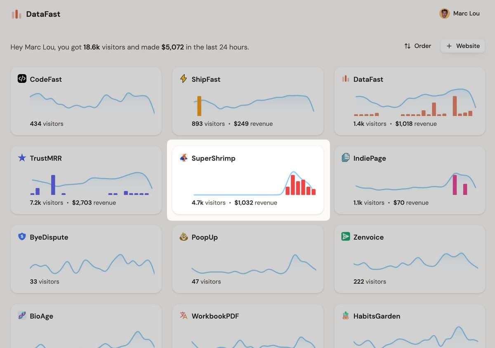This screenshot has width=495, height=348.
Task: Click the ShipFast orange revenue bar
Action: 199,106
